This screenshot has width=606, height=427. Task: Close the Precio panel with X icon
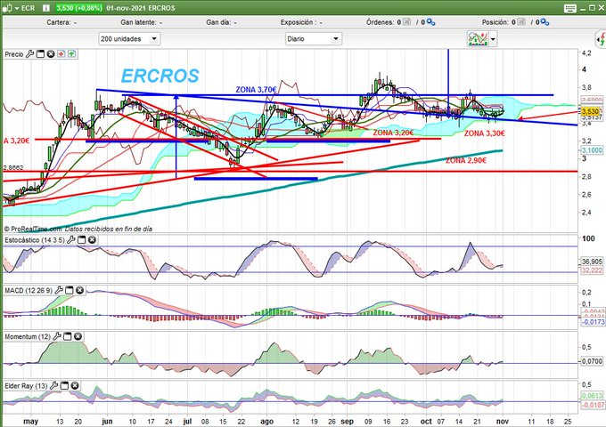[x=51, y=54]
